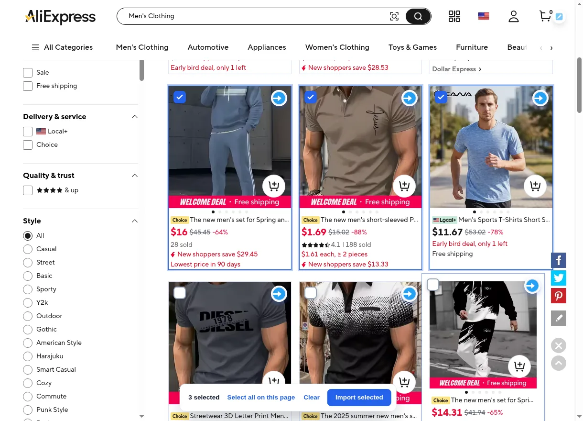Collapse the Quality & trust section
This screenshot has width=583, height=421.
[x=135, y=176]
